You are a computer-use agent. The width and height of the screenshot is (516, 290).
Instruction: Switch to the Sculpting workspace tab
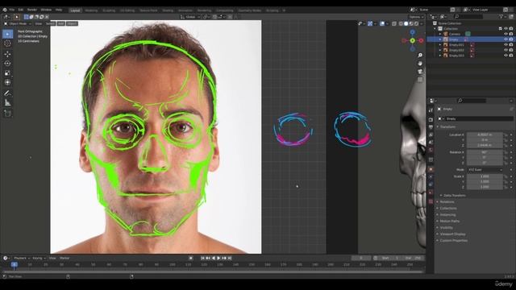pos(109,10)
